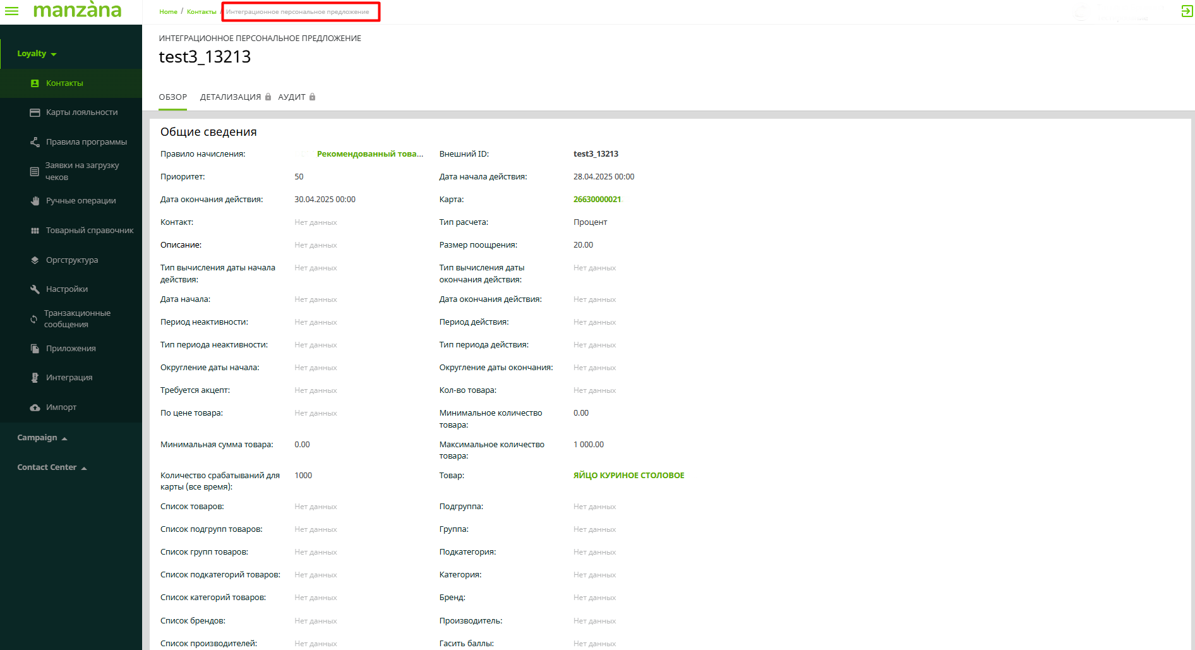Click the Карты лояльности card icon
1195x650 pixels.
(35, 112)
